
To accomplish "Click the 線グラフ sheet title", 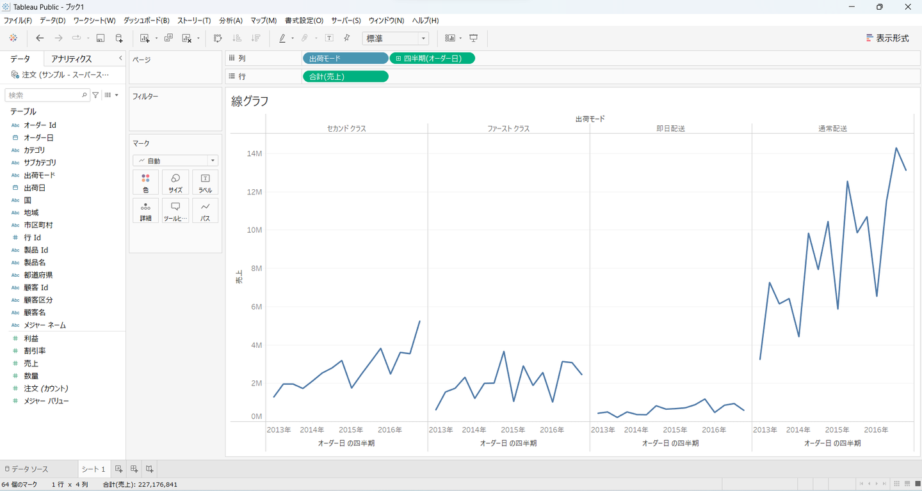I will pos(250,101).
